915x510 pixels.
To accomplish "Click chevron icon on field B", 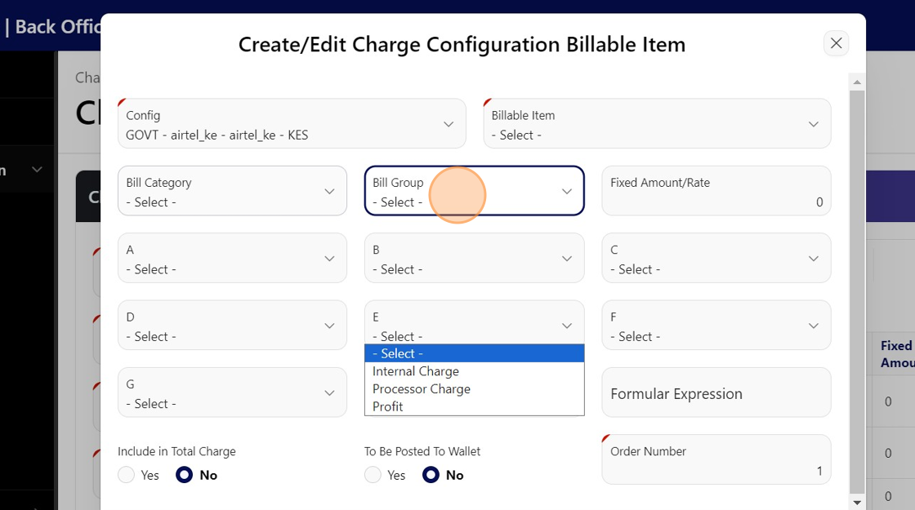I will pos(567,259).
